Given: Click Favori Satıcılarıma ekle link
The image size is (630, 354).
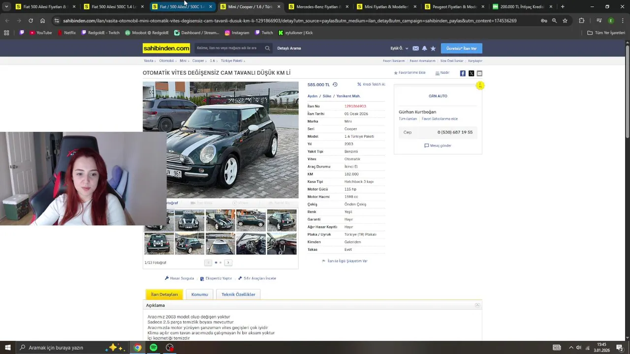Looking at the screenshot, I should (440, 119).
